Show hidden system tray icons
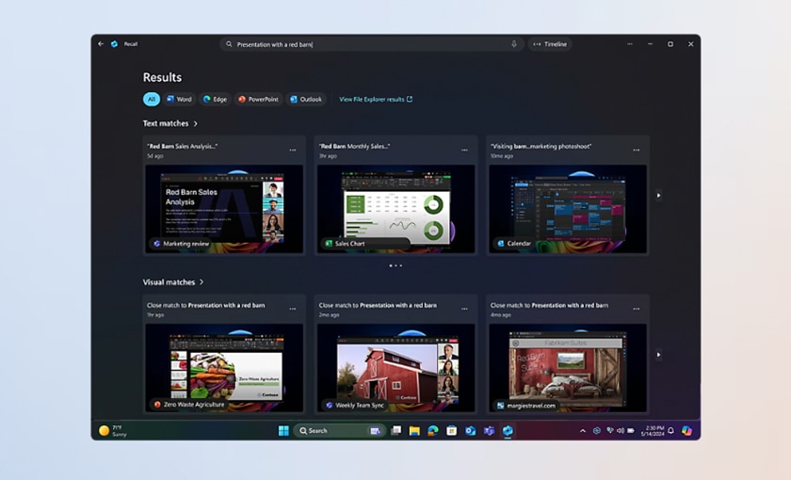Screen dimensions: 791x480 pos(583,431)
